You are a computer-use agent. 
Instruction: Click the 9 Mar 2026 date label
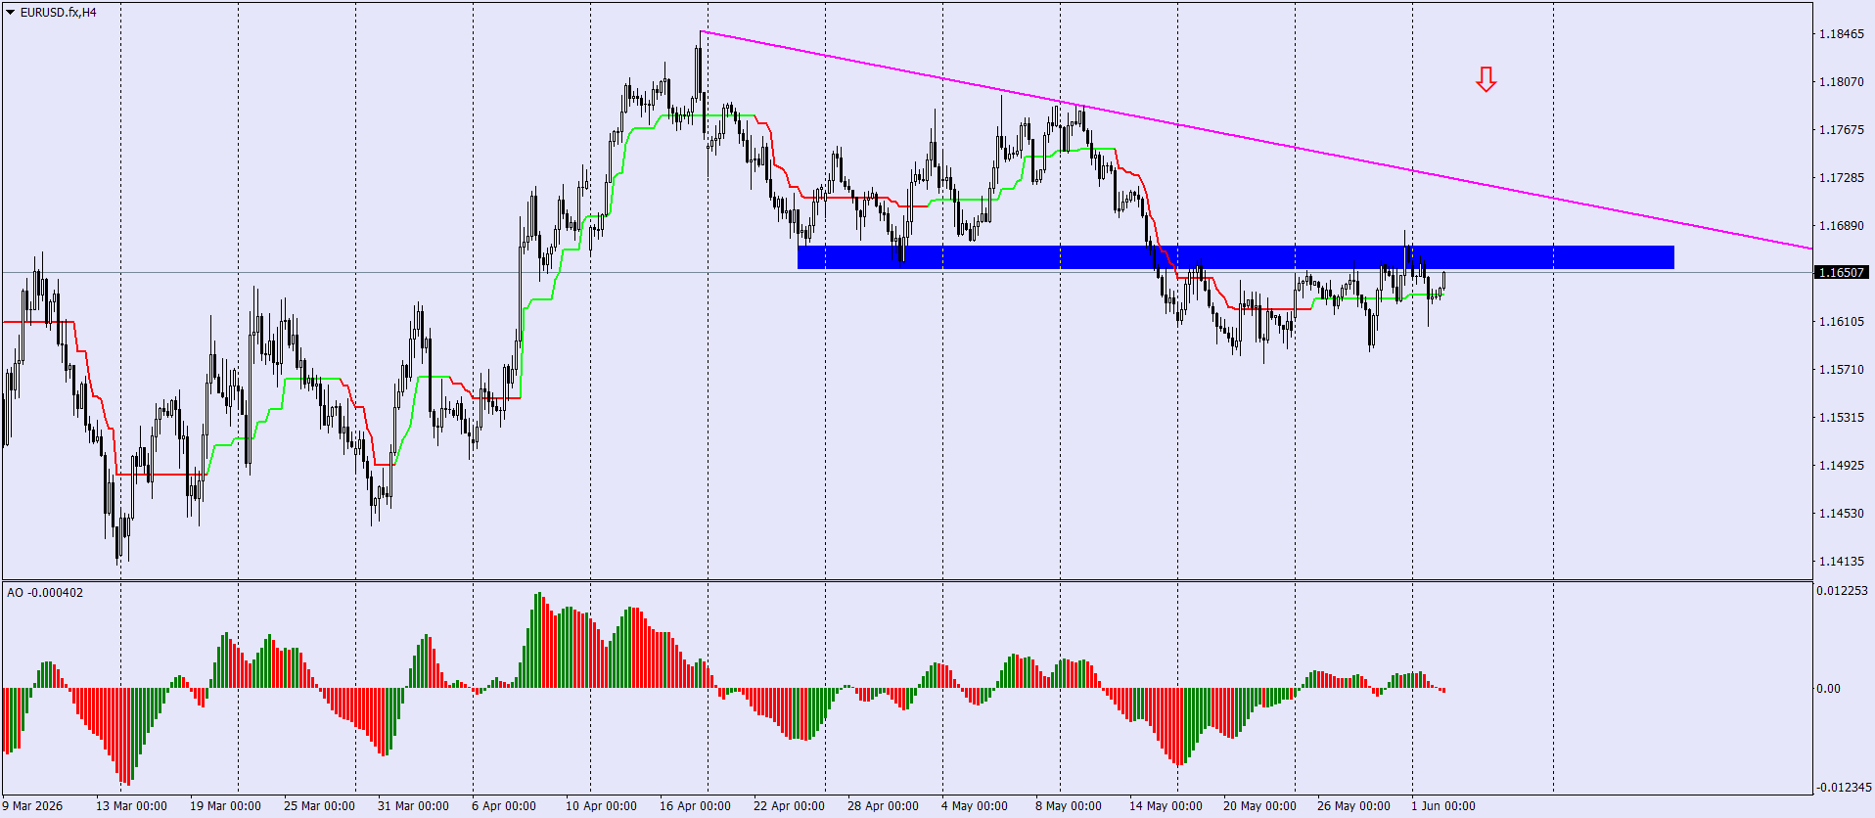tap(32, 806)
